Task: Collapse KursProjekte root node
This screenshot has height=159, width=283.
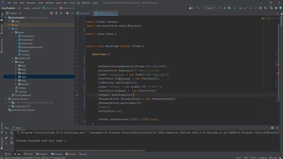Action: [6, 18]
